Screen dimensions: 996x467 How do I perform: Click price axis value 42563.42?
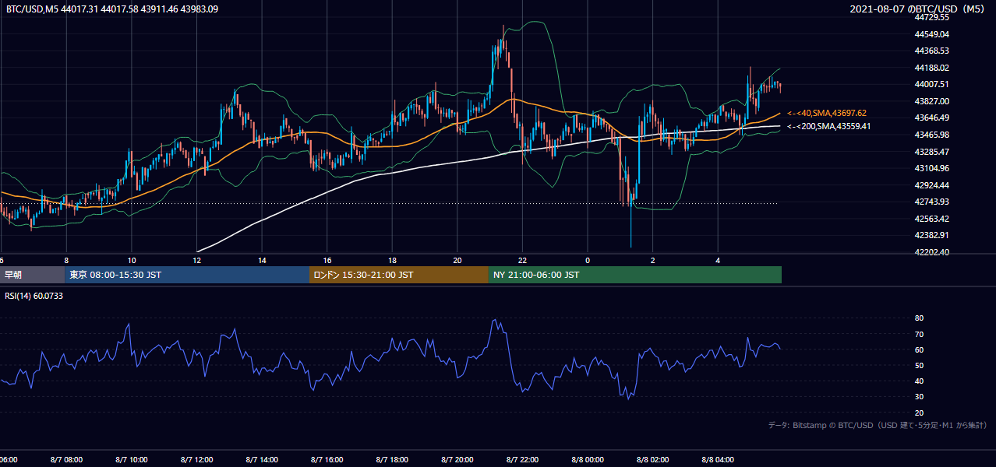(931, 219)
